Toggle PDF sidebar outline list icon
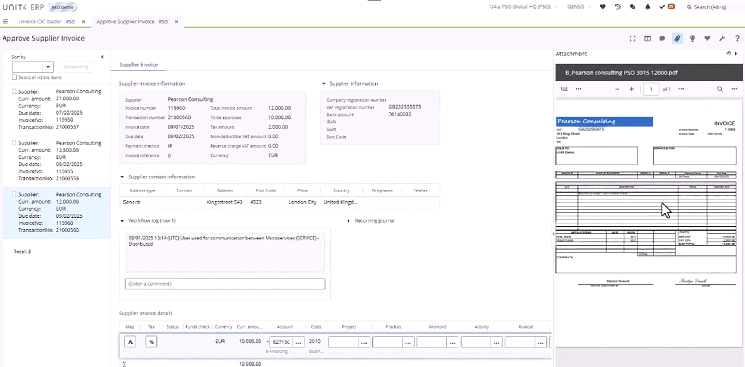 pos(564,89)
